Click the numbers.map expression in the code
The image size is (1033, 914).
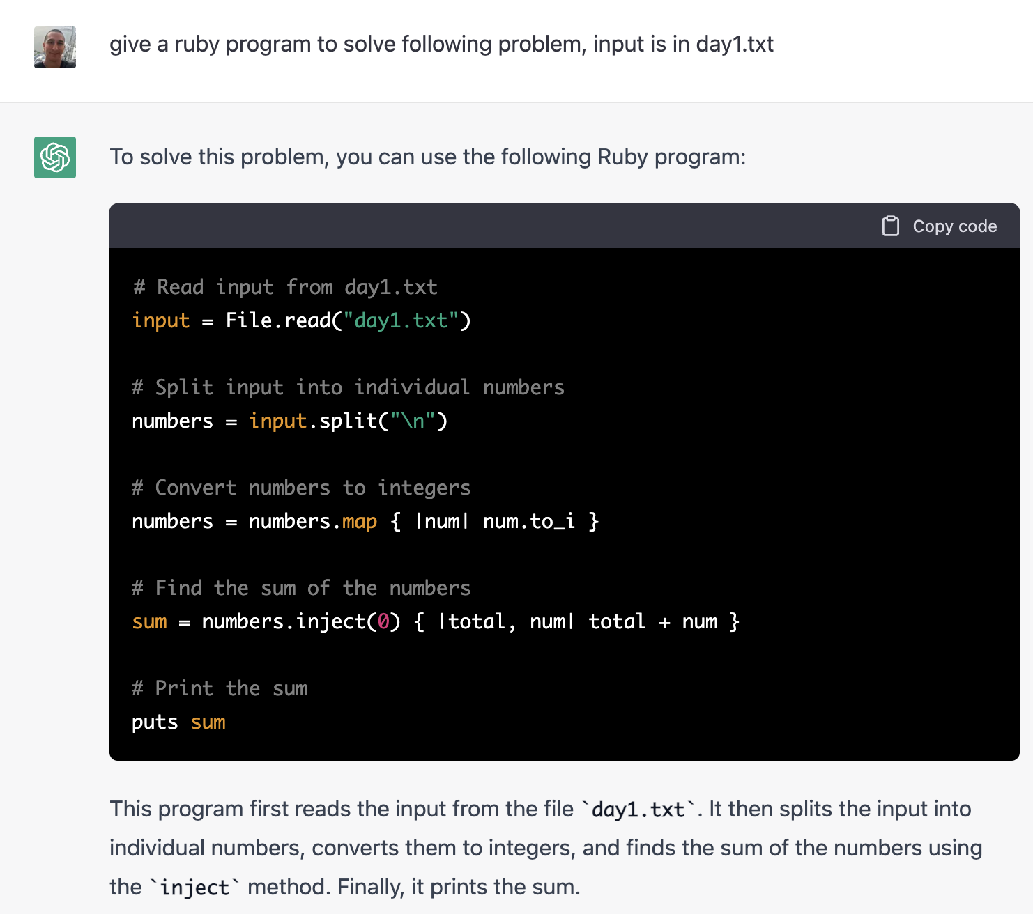[x=313, y=521]
